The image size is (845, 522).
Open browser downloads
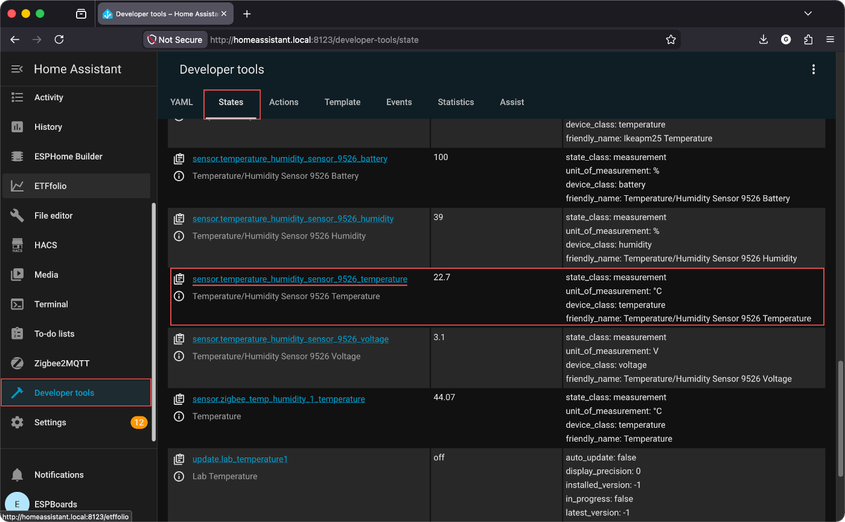(x=764, y=39)
